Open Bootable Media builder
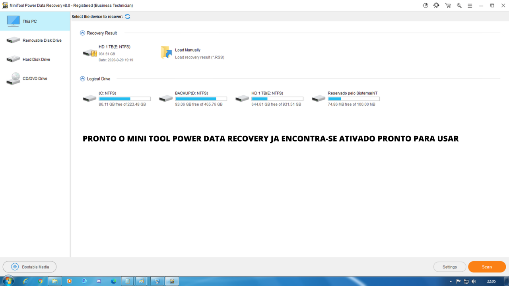The height and width of the screenshot is (286, 509). tap(29, 267)
